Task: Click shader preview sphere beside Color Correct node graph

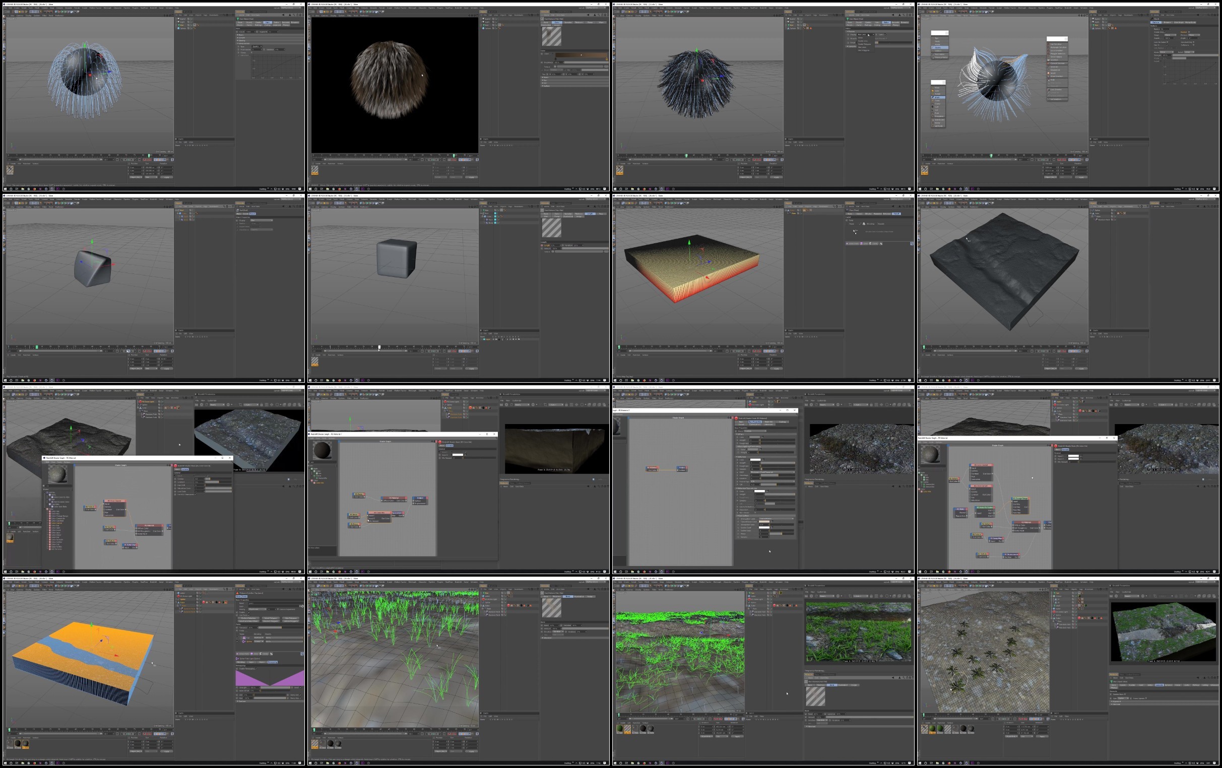Action: pos(58,474)
